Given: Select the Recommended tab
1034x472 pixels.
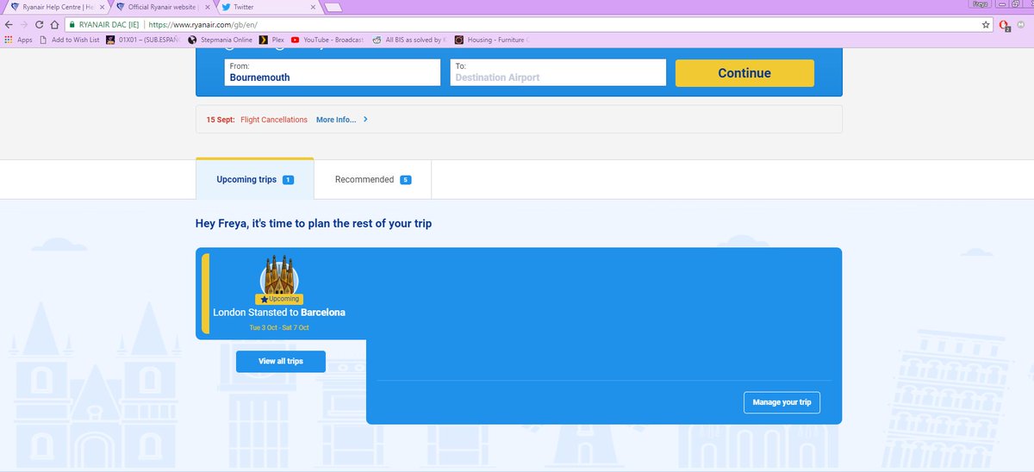Looking at the screenshot, I should [x=372, y=179].
